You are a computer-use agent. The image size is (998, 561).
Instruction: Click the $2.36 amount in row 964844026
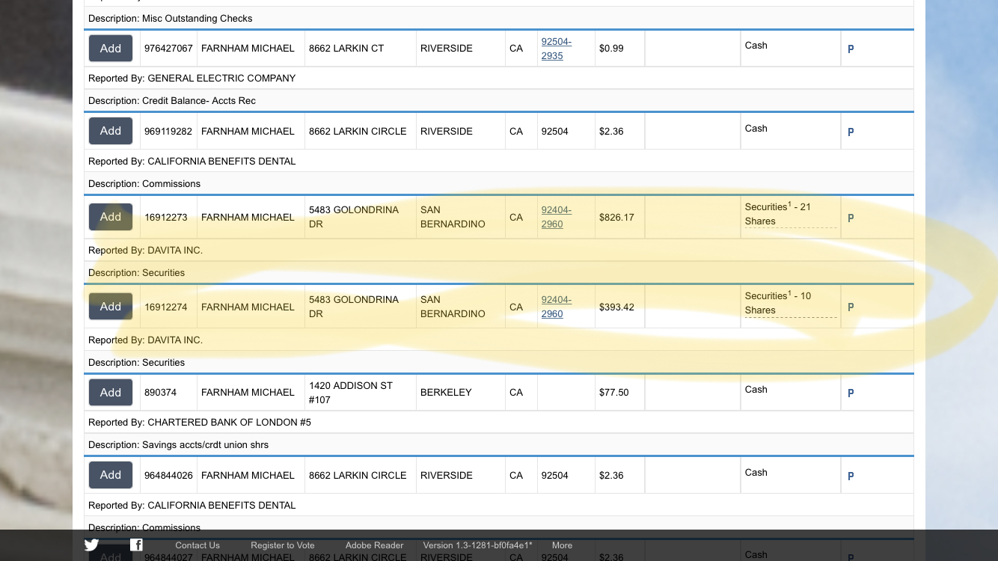click(611, 476)
